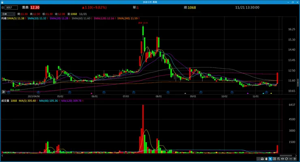Viewport: 300px width, 162px height.
Task: Click the red 12.30 last price box
Action: click(35, 7)
